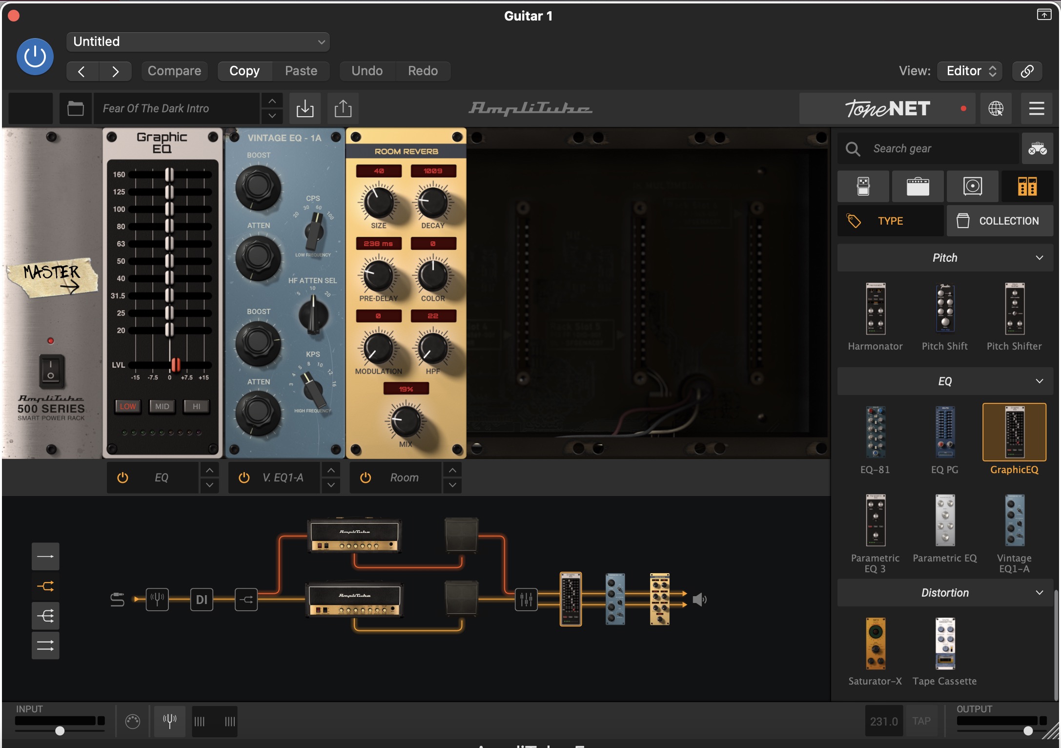Image resolution: width=1061 pixels, height=748 pixels.
Task: Collapse the Distortion gear section
Action: 945,593
